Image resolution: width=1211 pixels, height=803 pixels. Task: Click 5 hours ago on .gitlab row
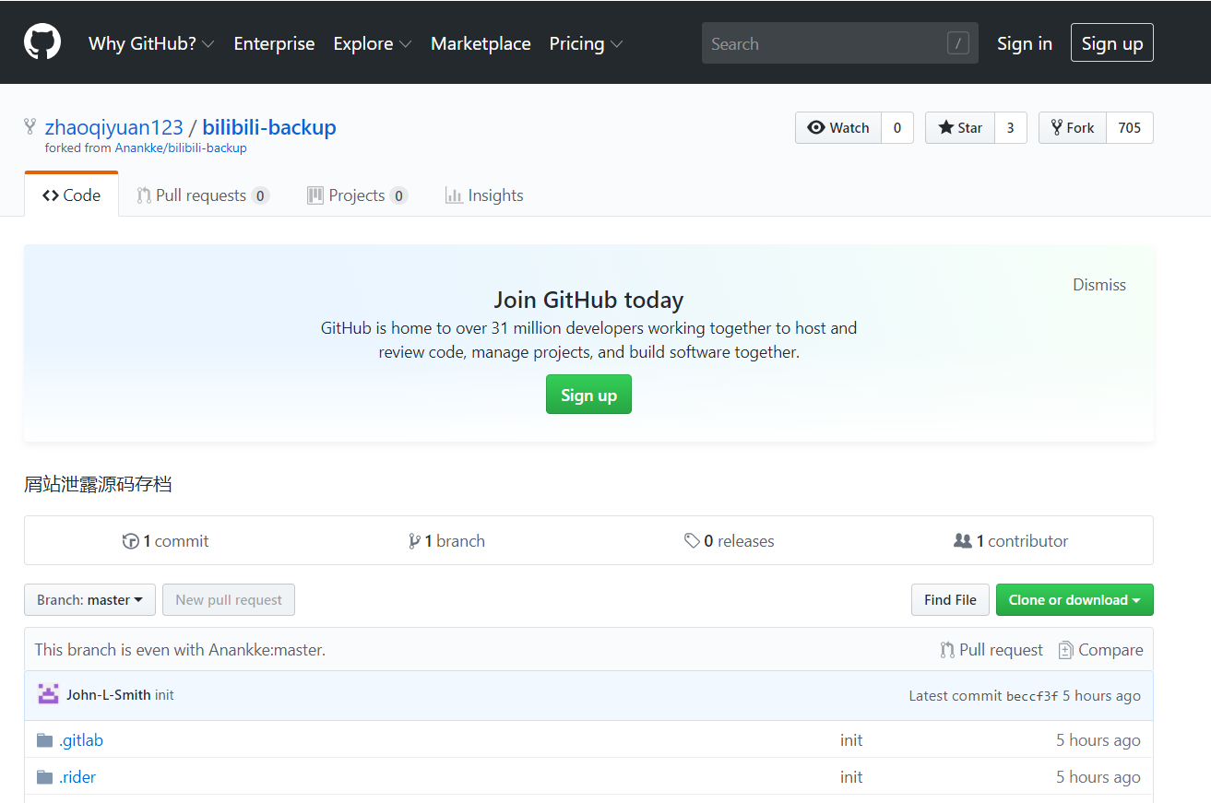[x=1098, y=740]
